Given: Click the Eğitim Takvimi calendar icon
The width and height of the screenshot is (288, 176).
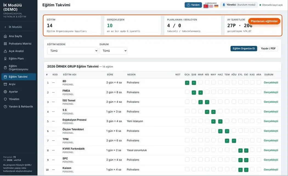Looking at the screenshot, I should pyautogui.click(x=5, y=77).
